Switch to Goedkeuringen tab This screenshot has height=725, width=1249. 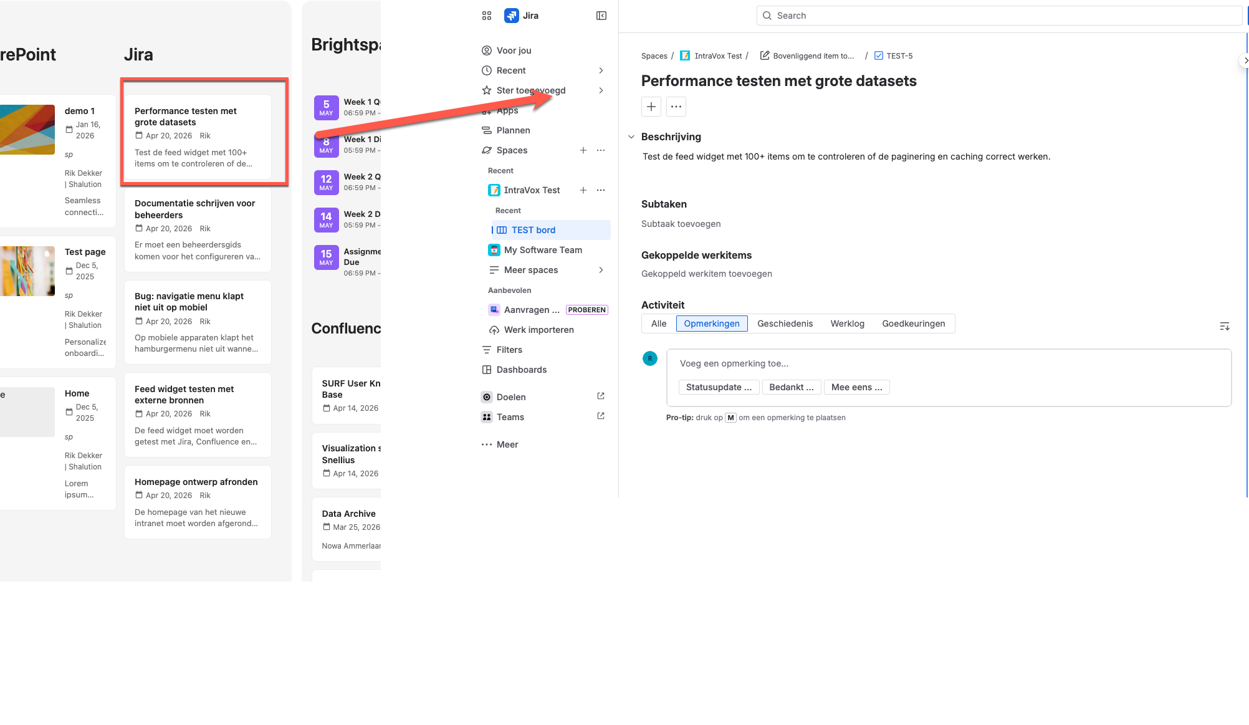coord(914,324)
